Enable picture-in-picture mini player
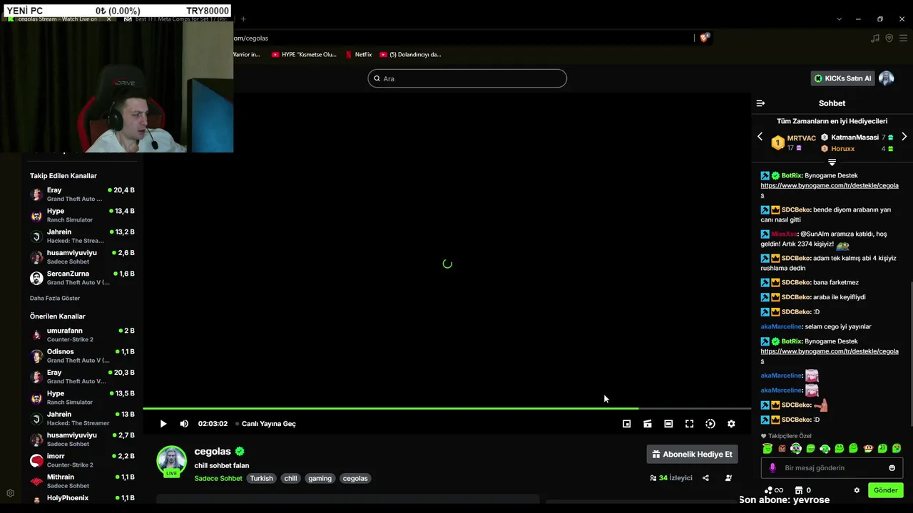This screenshot has height=513, width=913. [626, 424]
